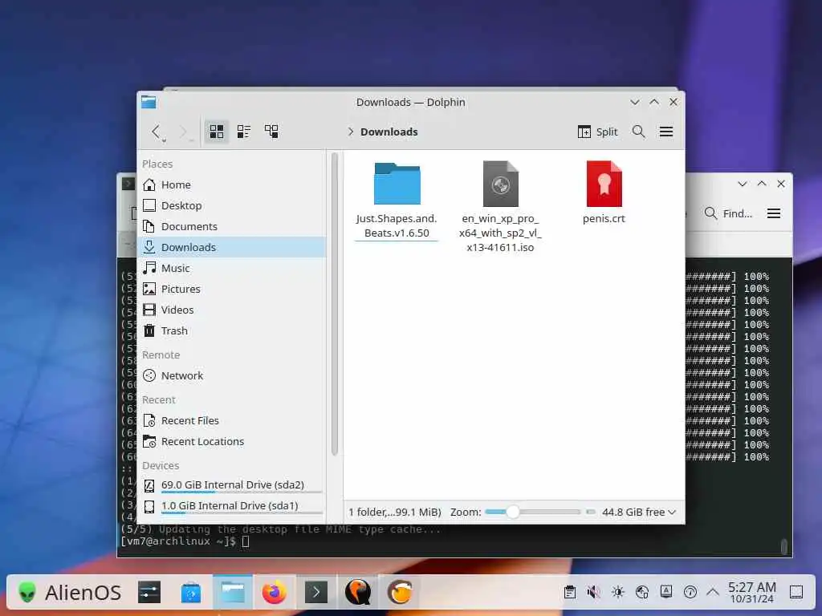Screen dimensions: 822x616
Task: Go back using the Dolphin back arrow
Action: tap(155, 132)
